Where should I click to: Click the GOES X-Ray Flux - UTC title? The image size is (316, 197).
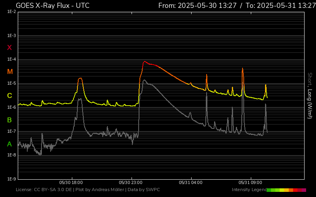53,6
